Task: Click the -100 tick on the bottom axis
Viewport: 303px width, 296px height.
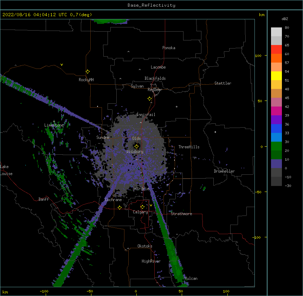Action: click(x=44, y=291)
